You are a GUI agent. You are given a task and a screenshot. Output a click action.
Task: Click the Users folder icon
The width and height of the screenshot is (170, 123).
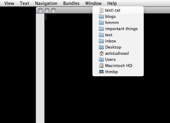coord(101,59)
